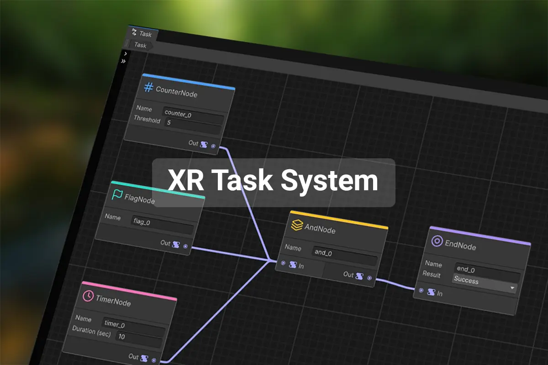This screenshot has height=365, width=548.
Task: Select EndNode input port circle
Action: tap(421, 290)
